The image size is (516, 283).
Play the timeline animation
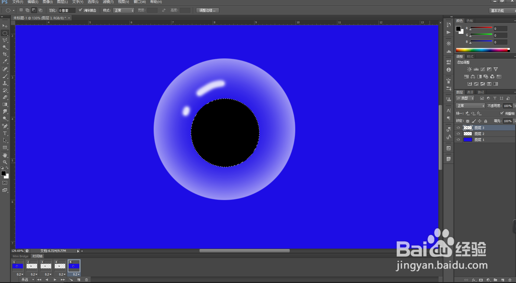[55, 279]
